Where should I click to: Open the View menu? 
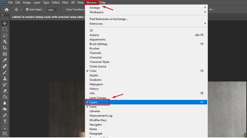coord(80,2)
